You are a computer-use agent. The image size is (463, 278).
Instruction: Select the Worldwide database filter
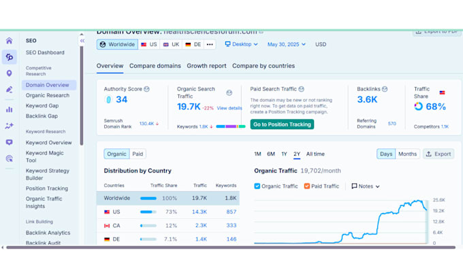point(117,44)
